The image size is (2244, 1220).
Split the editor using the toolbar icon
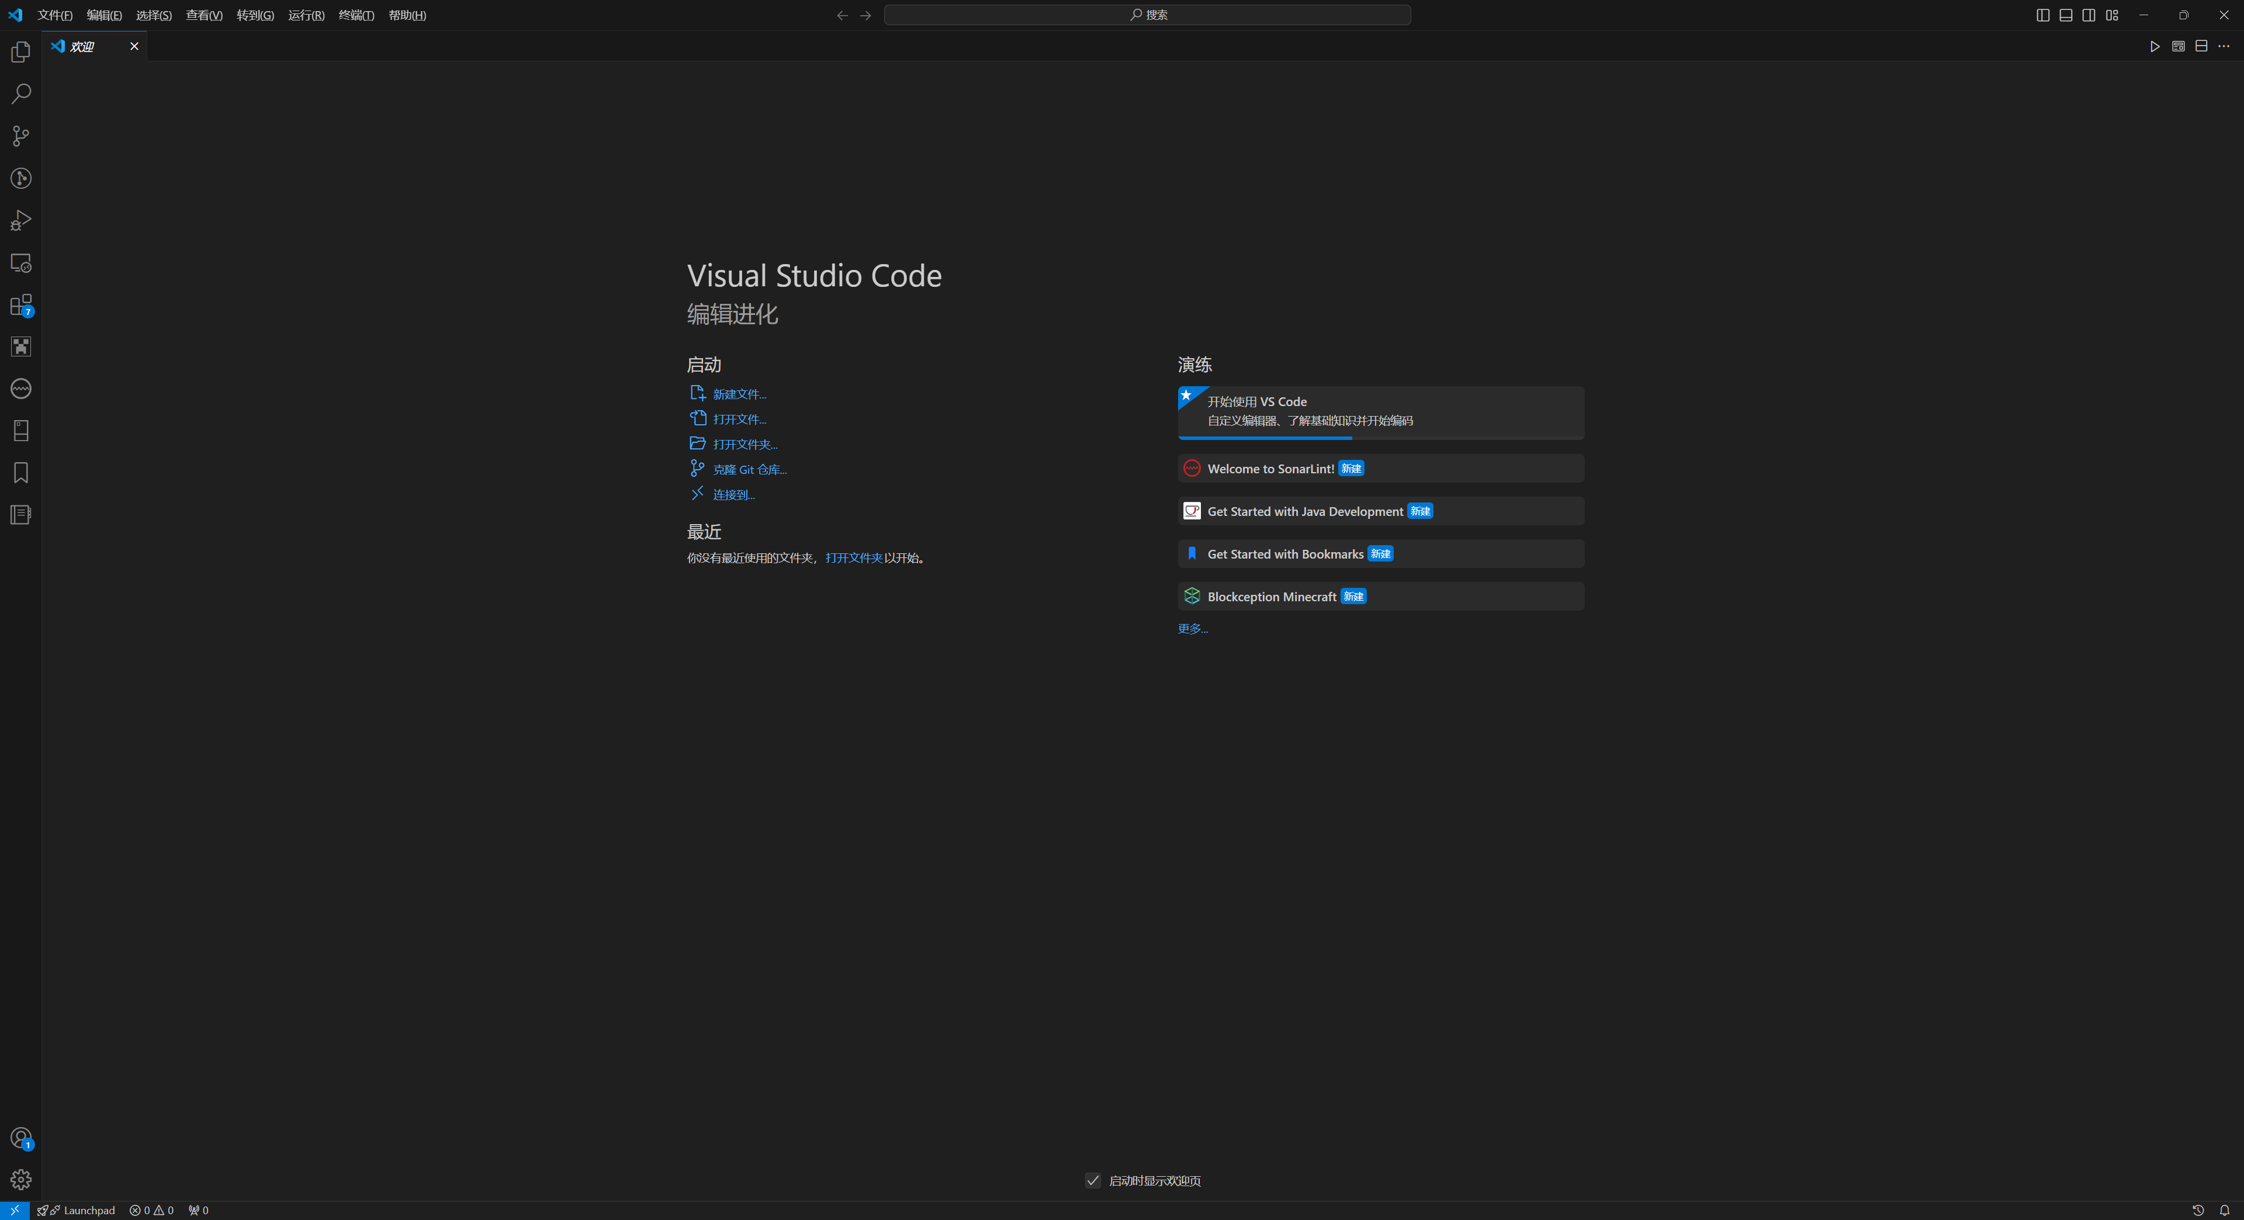click(x=2201, y=46)
